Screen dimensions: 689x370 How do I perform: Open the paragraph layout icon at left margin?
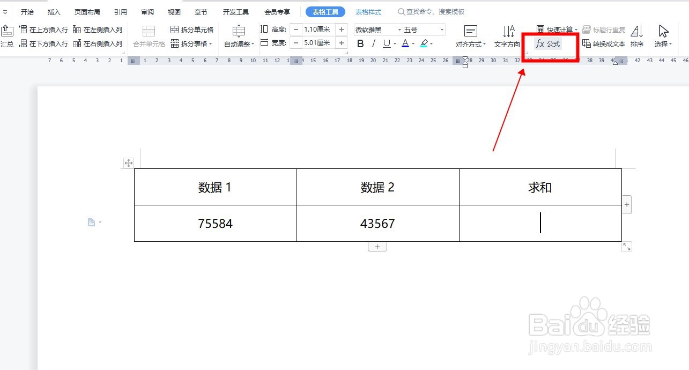point(94,222)
